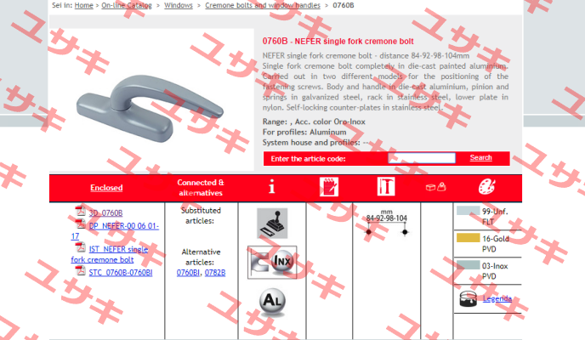Open the Home breadcrumb link
The image size is (585, 340).
pos(84,5)
